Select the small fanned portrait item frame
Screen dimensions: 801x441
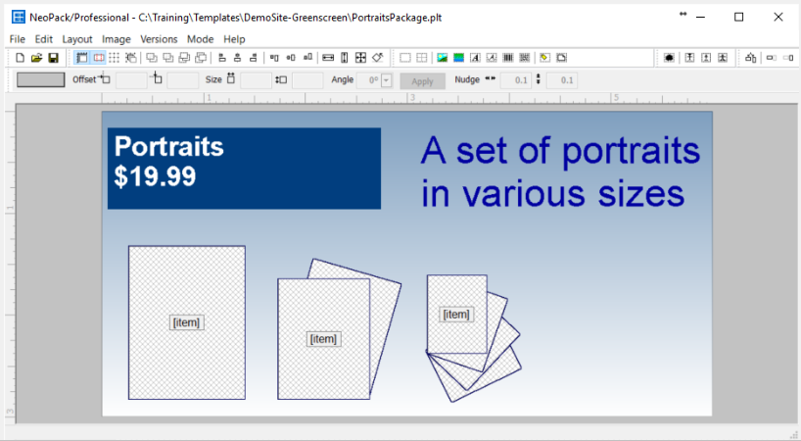[456, 314]
